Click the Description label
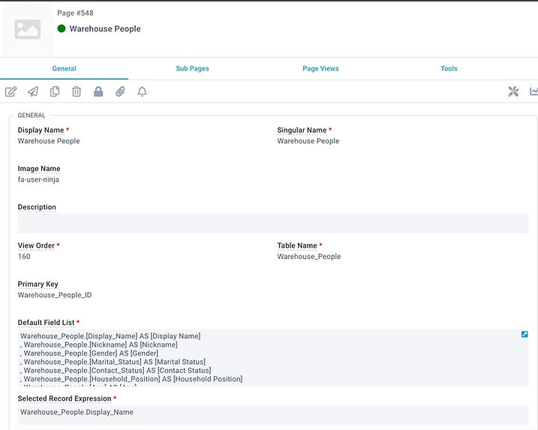This screenshot has width=538, height=430. click(37, 207)
